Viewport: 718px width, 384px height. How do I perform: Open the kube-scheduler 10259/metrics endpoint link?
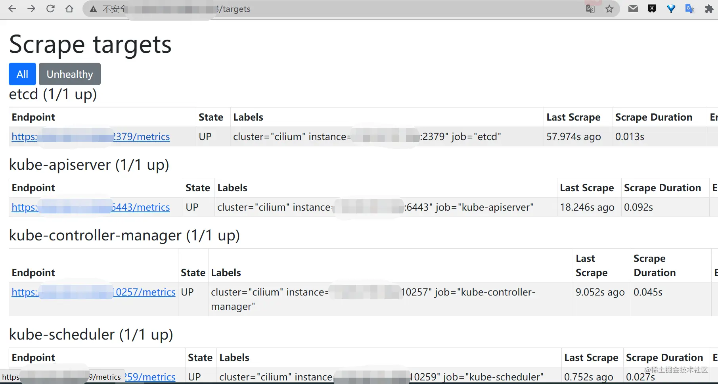pyautogui.click(x=150, y=377)
